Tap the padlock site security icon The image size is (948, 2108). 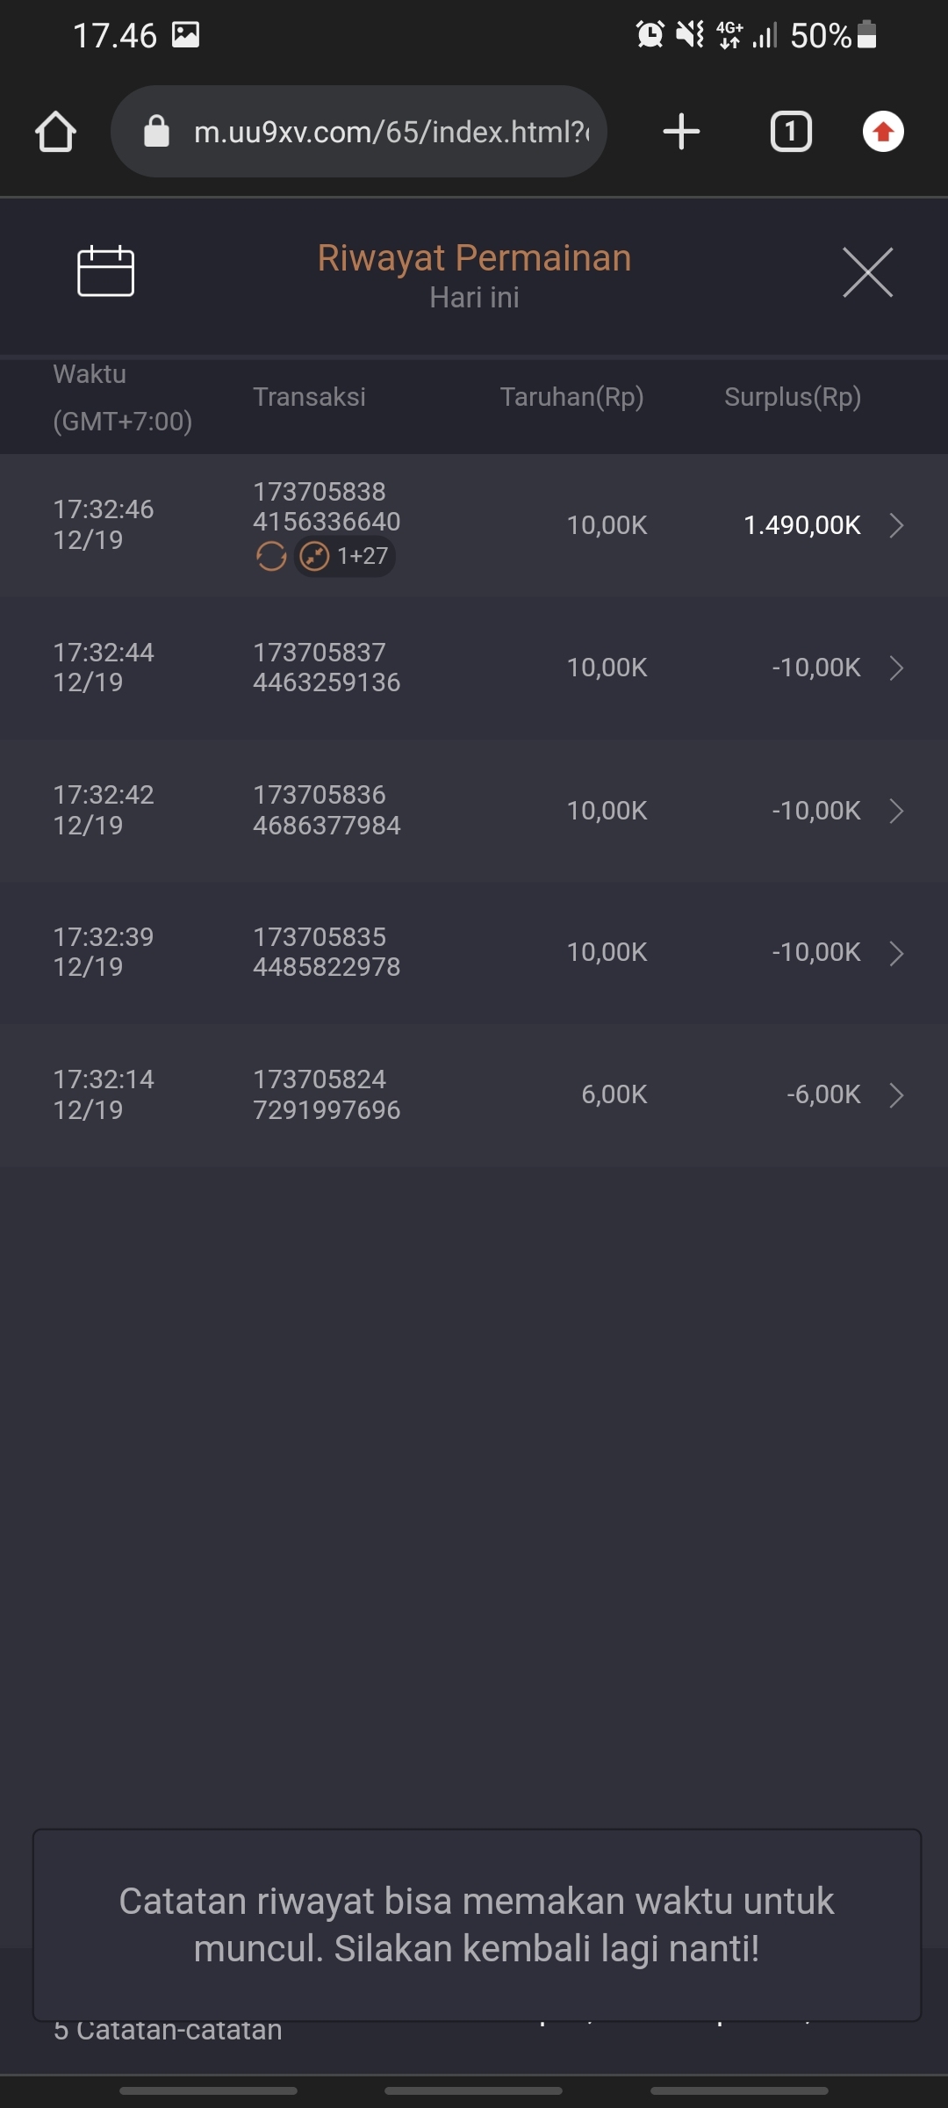(x=156, y=132)
